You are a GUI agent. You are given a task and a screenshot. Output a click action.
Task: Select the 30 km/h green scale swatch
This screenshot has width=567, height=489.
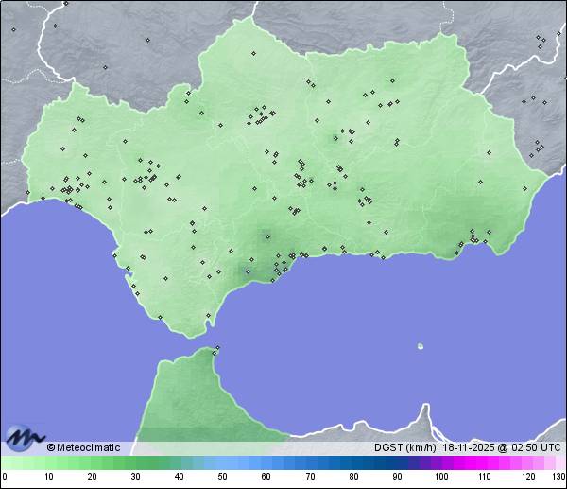[135, 463]
